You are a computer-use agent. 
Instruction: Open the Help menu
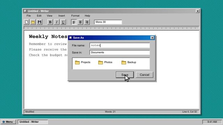[x=87, y=16]
